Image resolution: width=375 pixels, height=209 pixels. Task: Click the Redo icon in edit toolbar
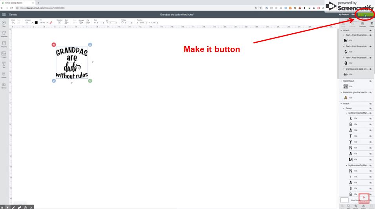19,23
